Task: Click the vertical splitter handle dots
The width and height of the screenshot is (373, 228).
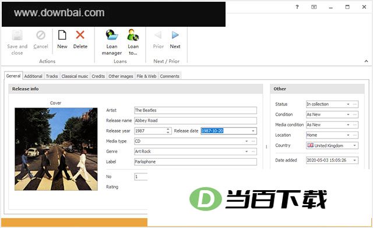Action: pos(266,147)
